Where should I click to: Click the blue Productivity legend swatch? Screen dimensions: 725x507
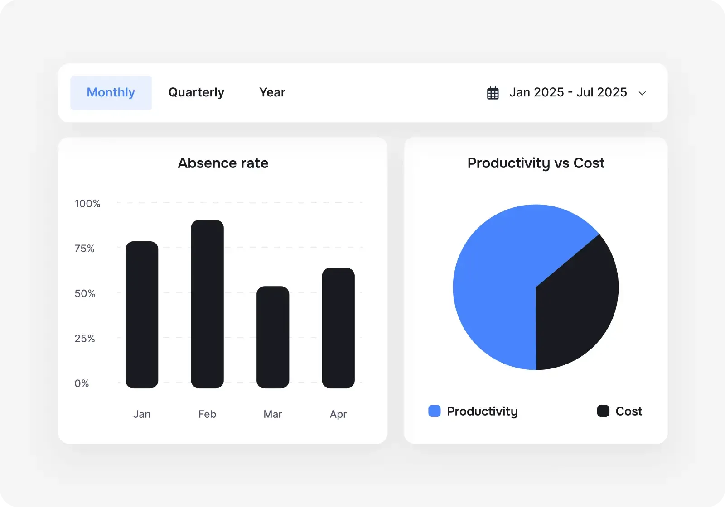point(435,411)
